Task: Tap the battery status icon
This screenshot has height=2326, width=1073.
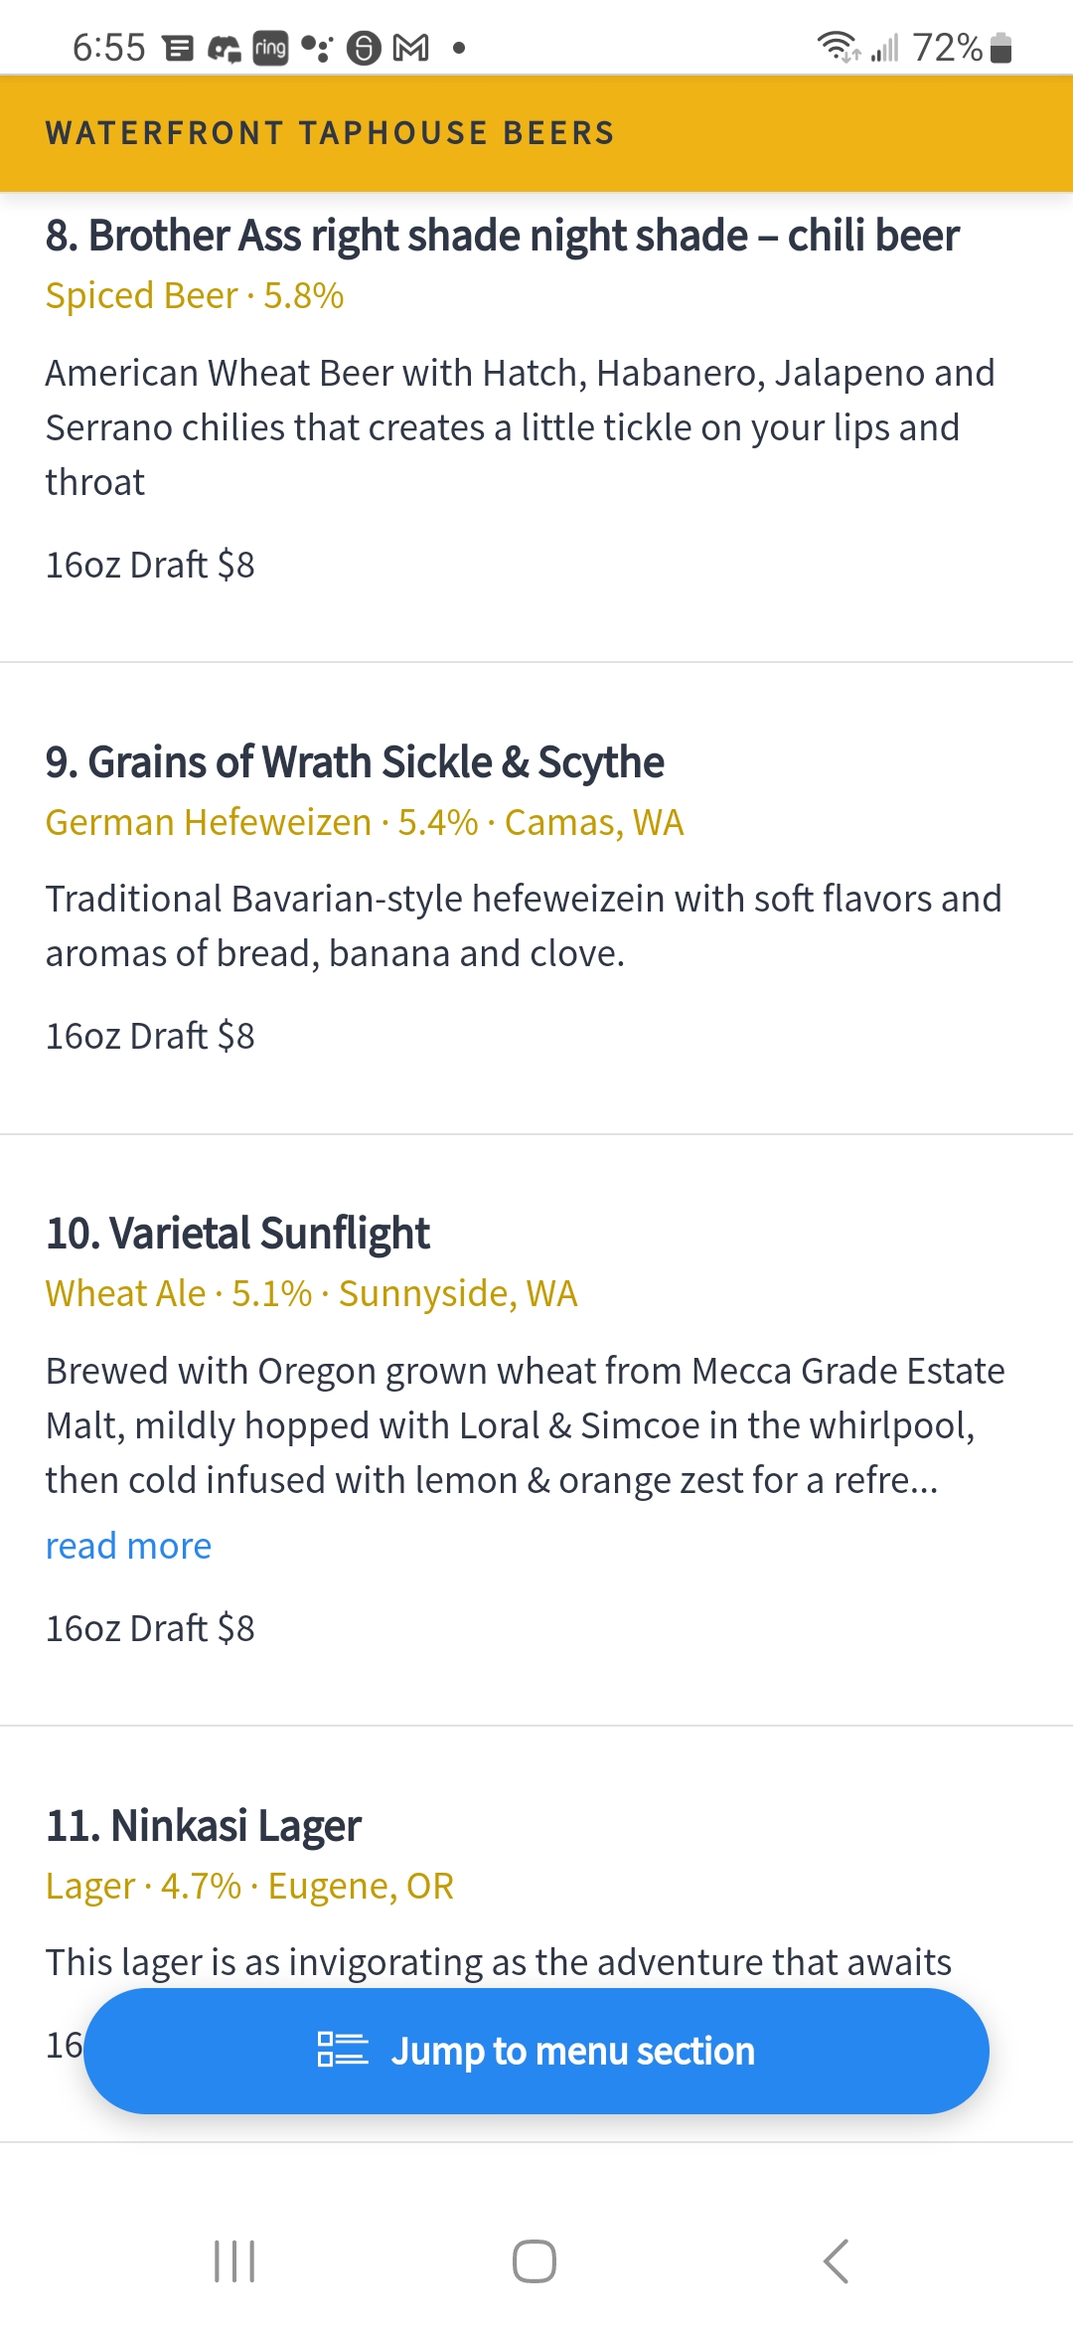Action: pos(1001,47)
